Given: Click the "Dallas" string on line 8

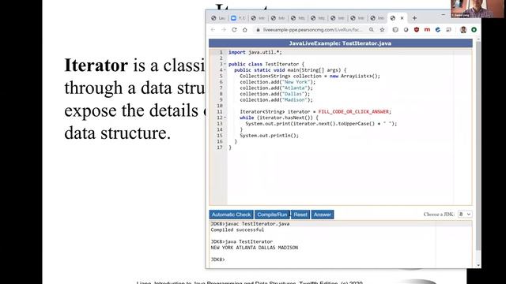Looking at the screenshot, I should pyautogui.click(x=293, y=94).
